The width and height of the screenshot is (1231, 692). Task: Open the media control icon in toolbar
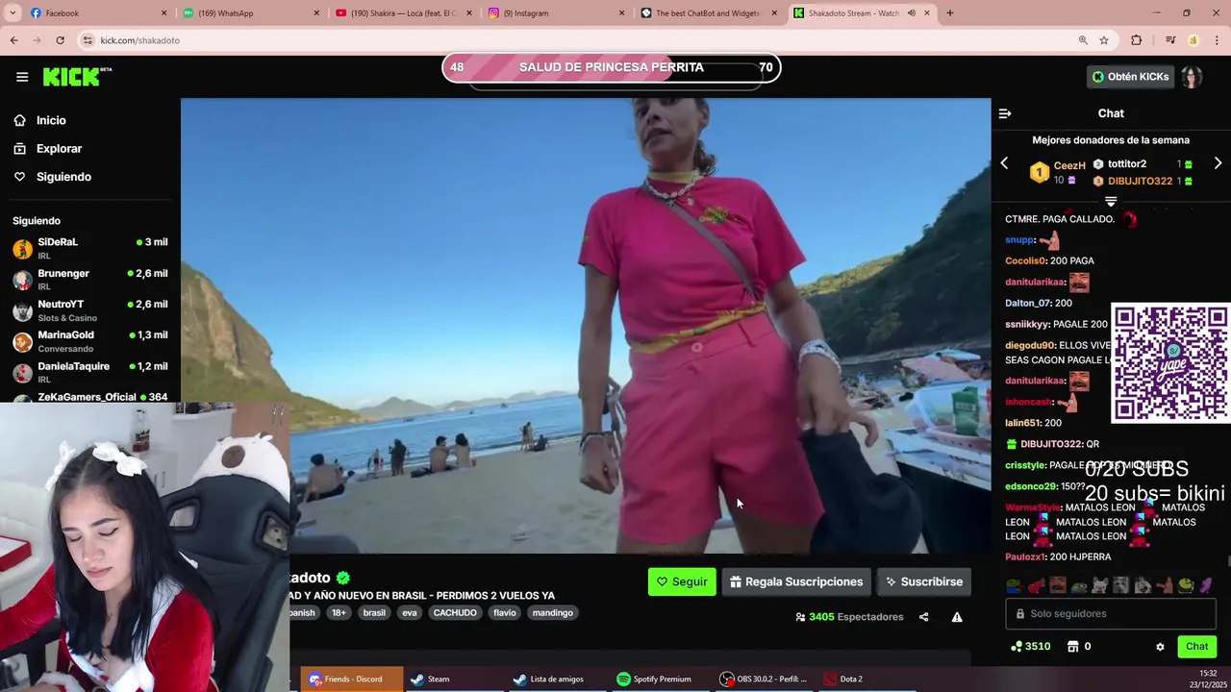(1170, 40)
